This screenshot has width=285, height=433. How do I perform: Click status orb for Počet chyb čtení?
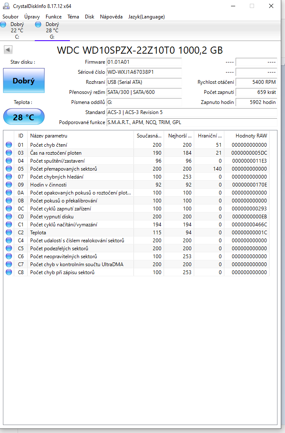click(9, 145)
